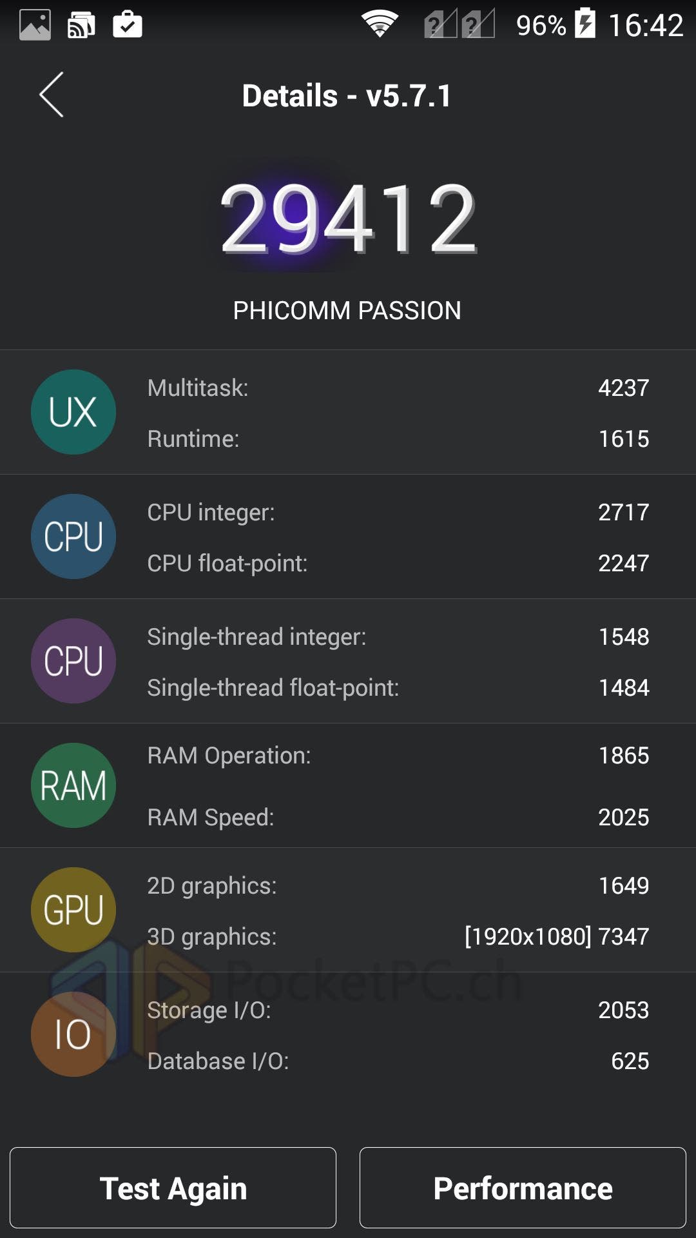Tap the orange IO category icon

[x=73, y=1034]
